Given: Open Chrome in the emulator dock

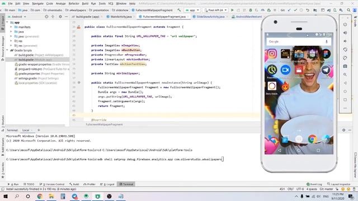Looking at the screenshot, I should [x=312, y=138].
